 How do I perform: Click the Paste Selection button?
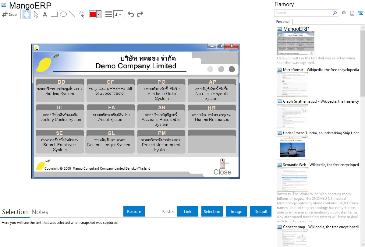[x=212, y=211]
